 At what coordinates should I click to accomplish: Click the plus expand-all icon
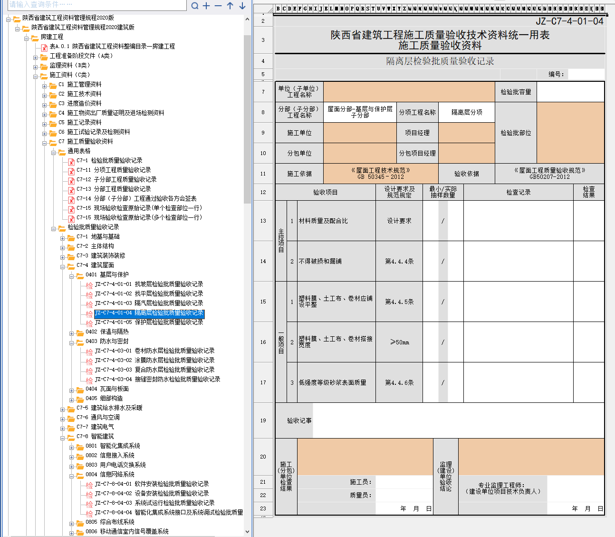click(206, 6)
